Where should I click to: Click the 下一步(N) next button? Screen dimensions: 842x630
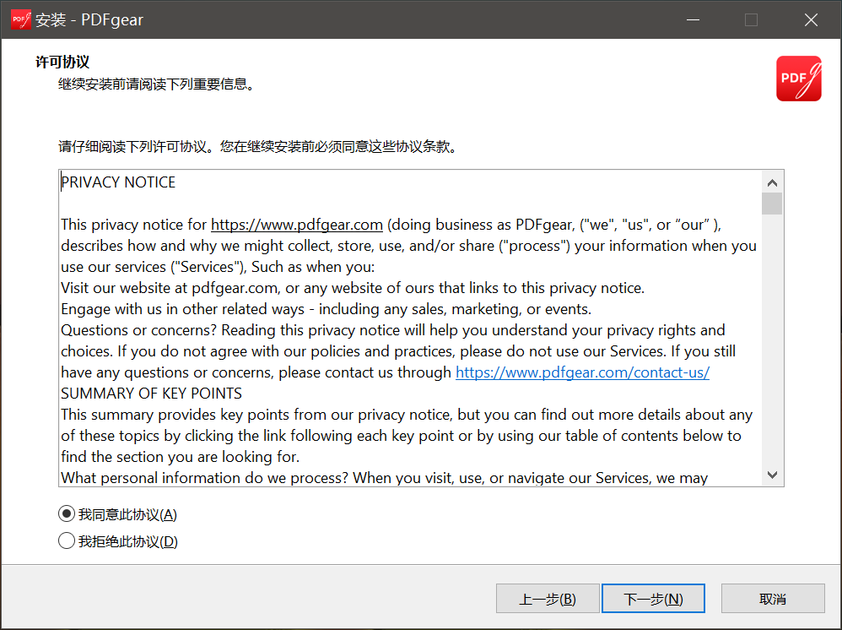click(653, 598)
